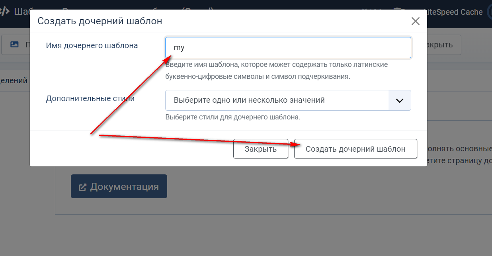Click the image icon in toolbar button

coord(14,45)
